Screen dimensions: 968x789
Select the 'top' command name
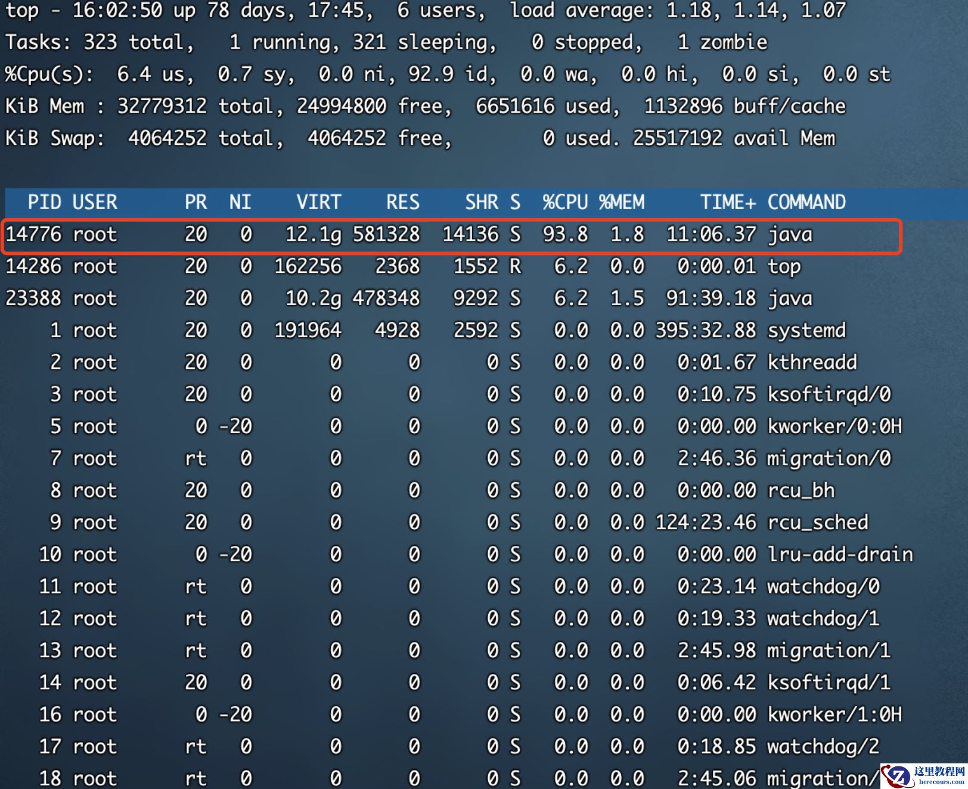pos(784,267)
